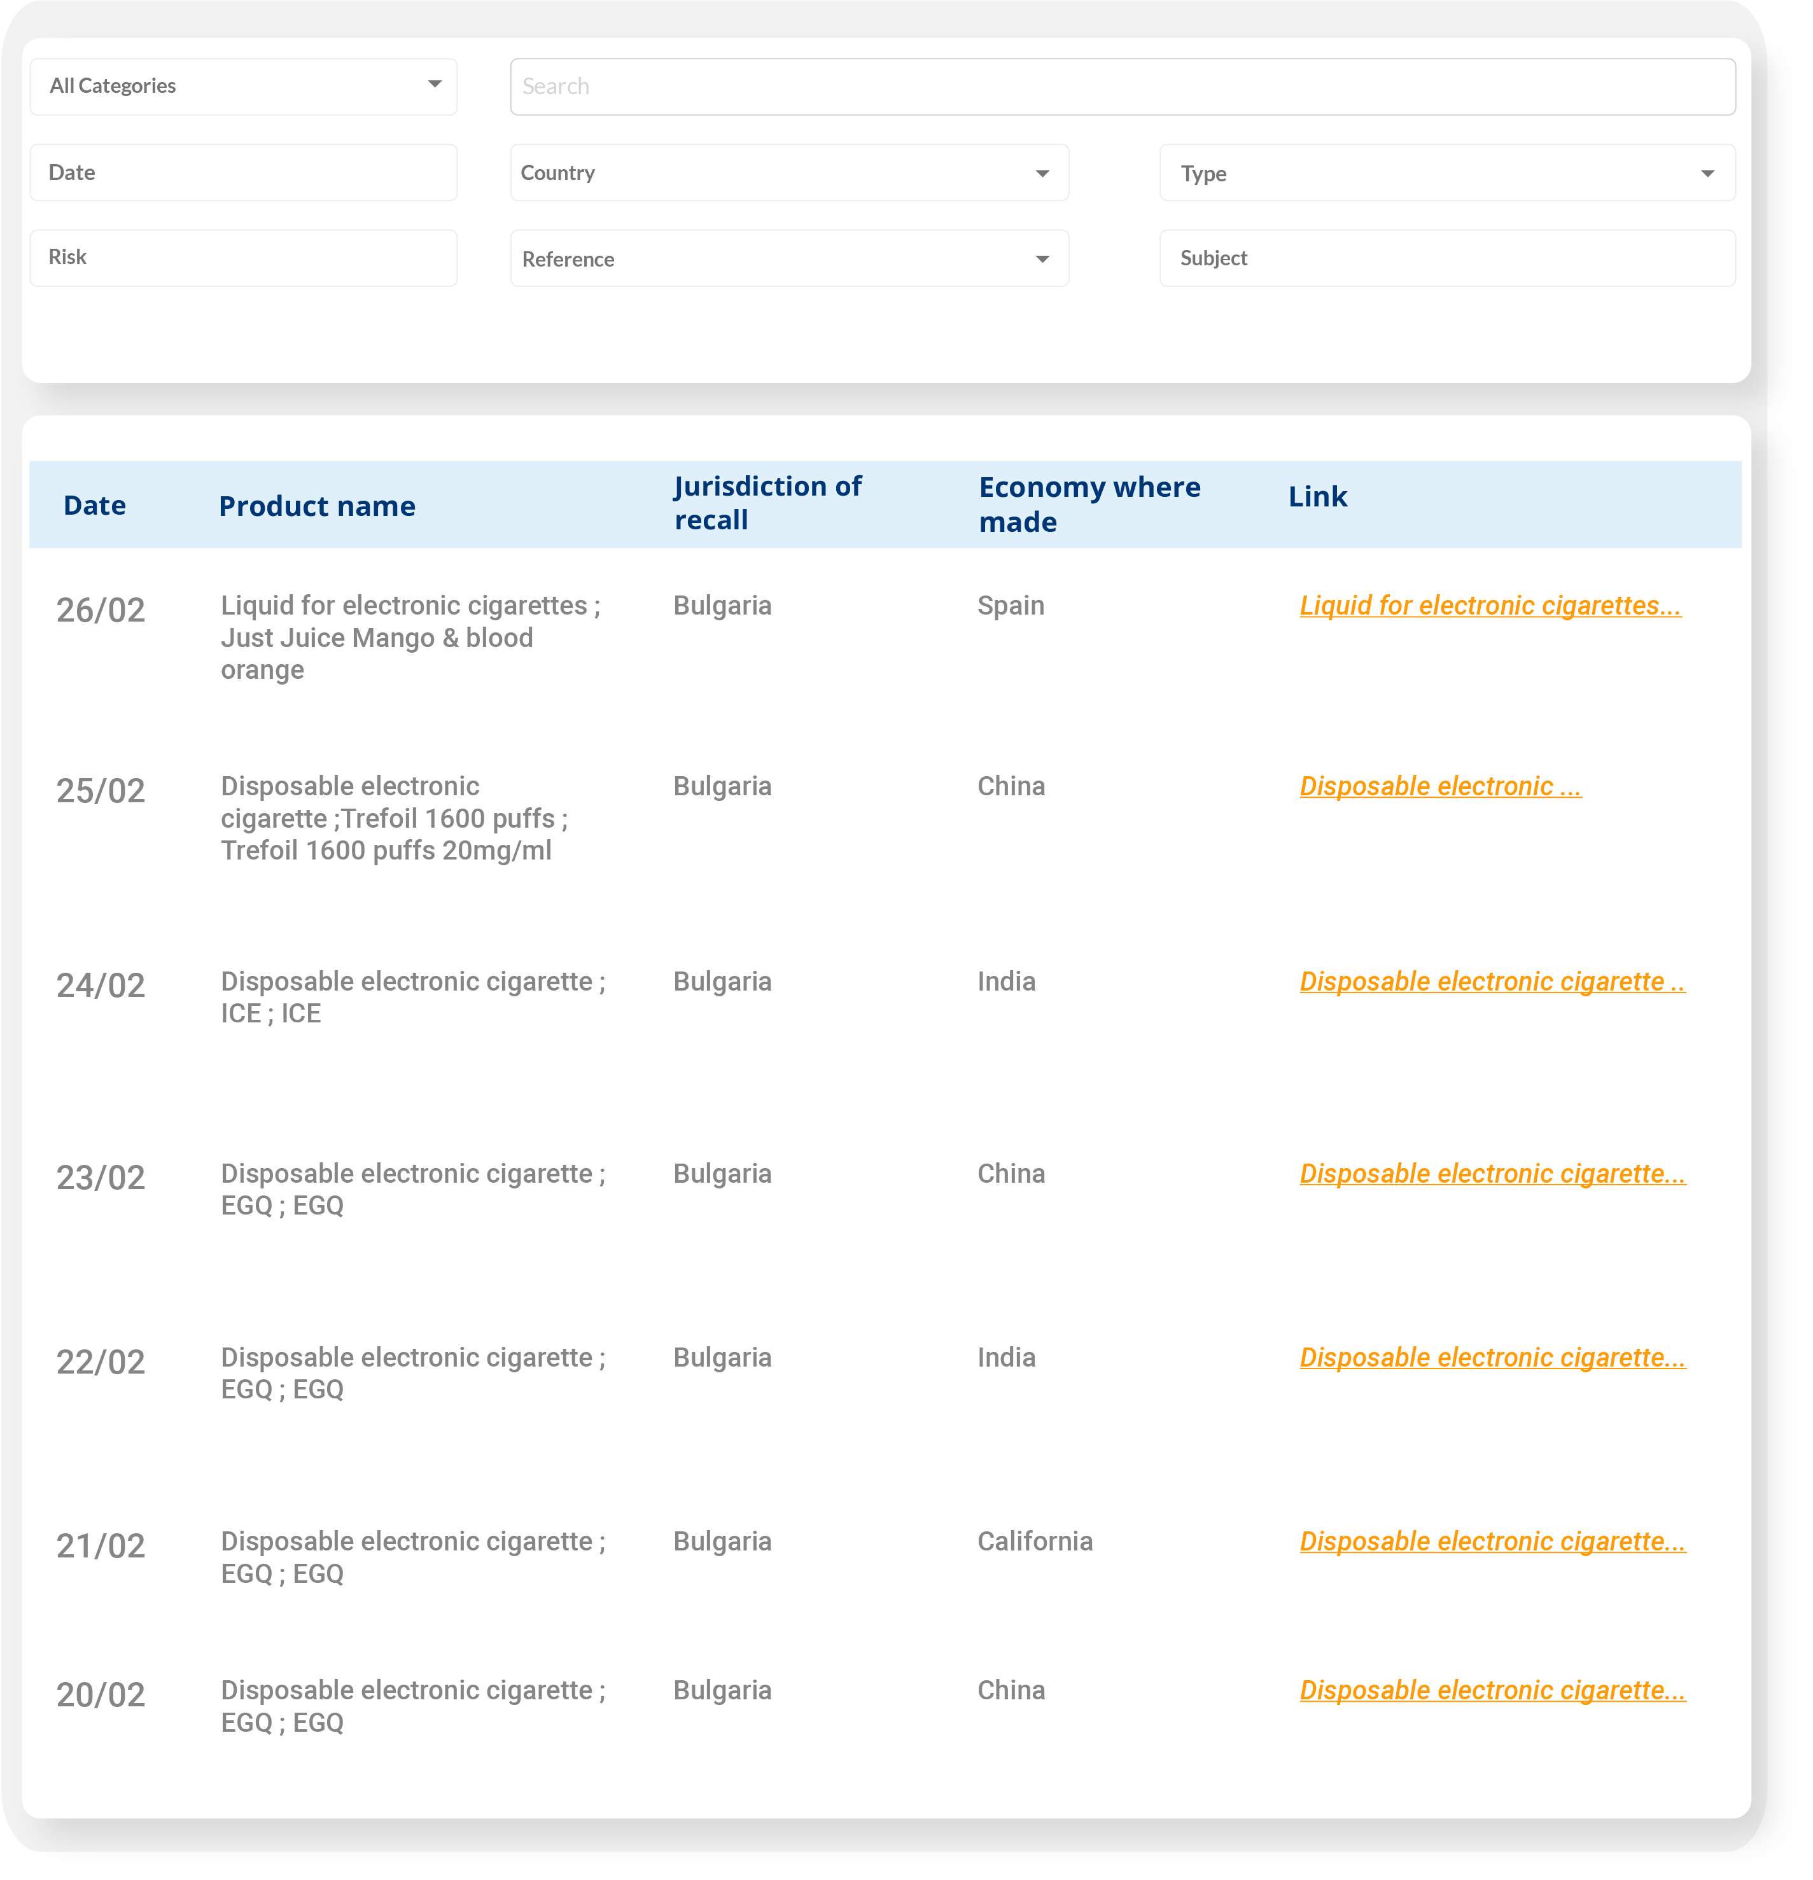Expand the Country dropdown
The width and height of the screenshot is (1813, 1880).
pyautogui.click(x=788, y=174)
